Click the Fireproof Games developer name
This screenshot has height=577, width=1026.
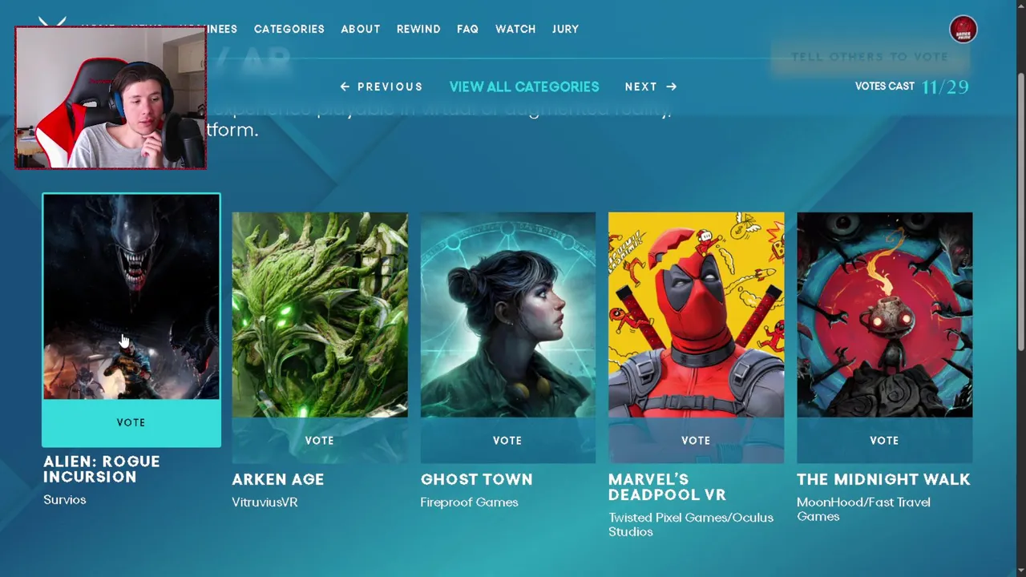pyautogui.click(x=469, y=502)
